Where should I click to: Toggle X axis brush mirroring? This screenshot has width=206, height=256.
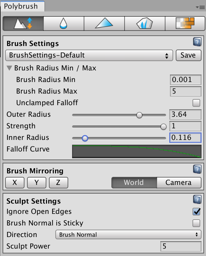[x=15, y=183]
